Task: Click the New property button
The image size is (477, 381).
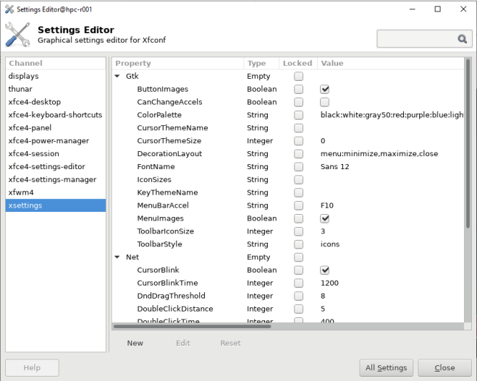Action: pos(135,343)
